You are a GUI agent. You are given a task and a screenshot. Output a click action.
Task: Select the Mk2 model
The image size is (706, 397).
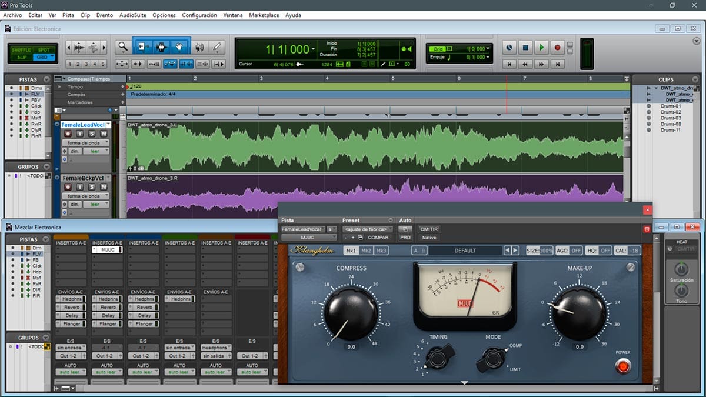366,251
